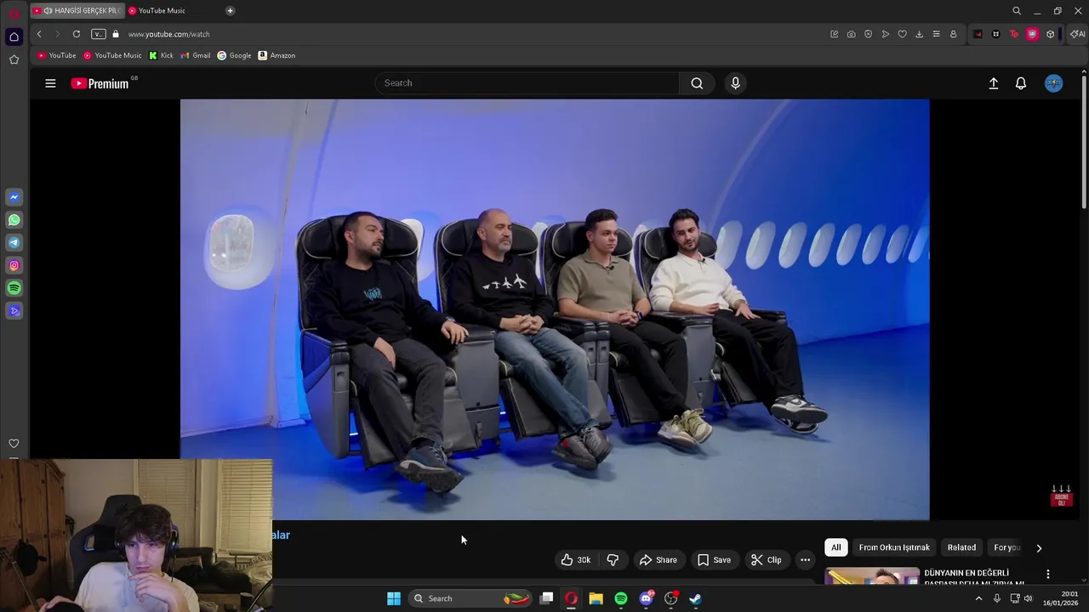Open the Google bookmark
The width and height of the screenshot is (1089, 612).
tap(234, 55)
